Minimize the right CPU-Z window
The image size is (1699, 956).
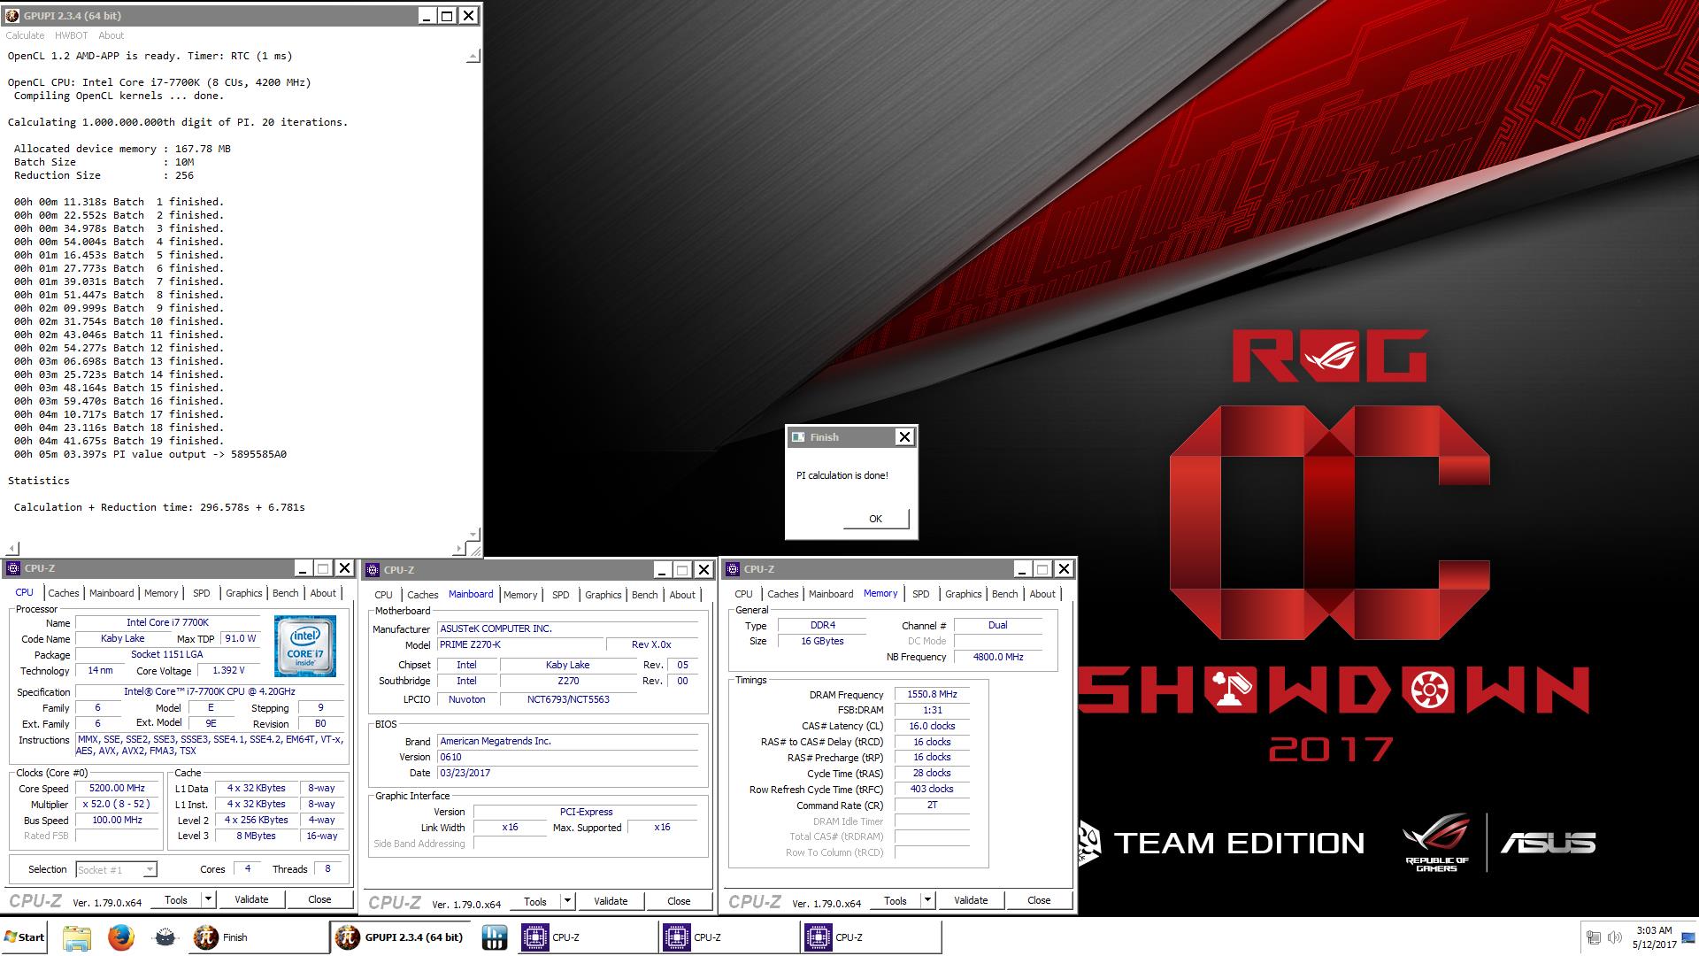click(1022, 568)
